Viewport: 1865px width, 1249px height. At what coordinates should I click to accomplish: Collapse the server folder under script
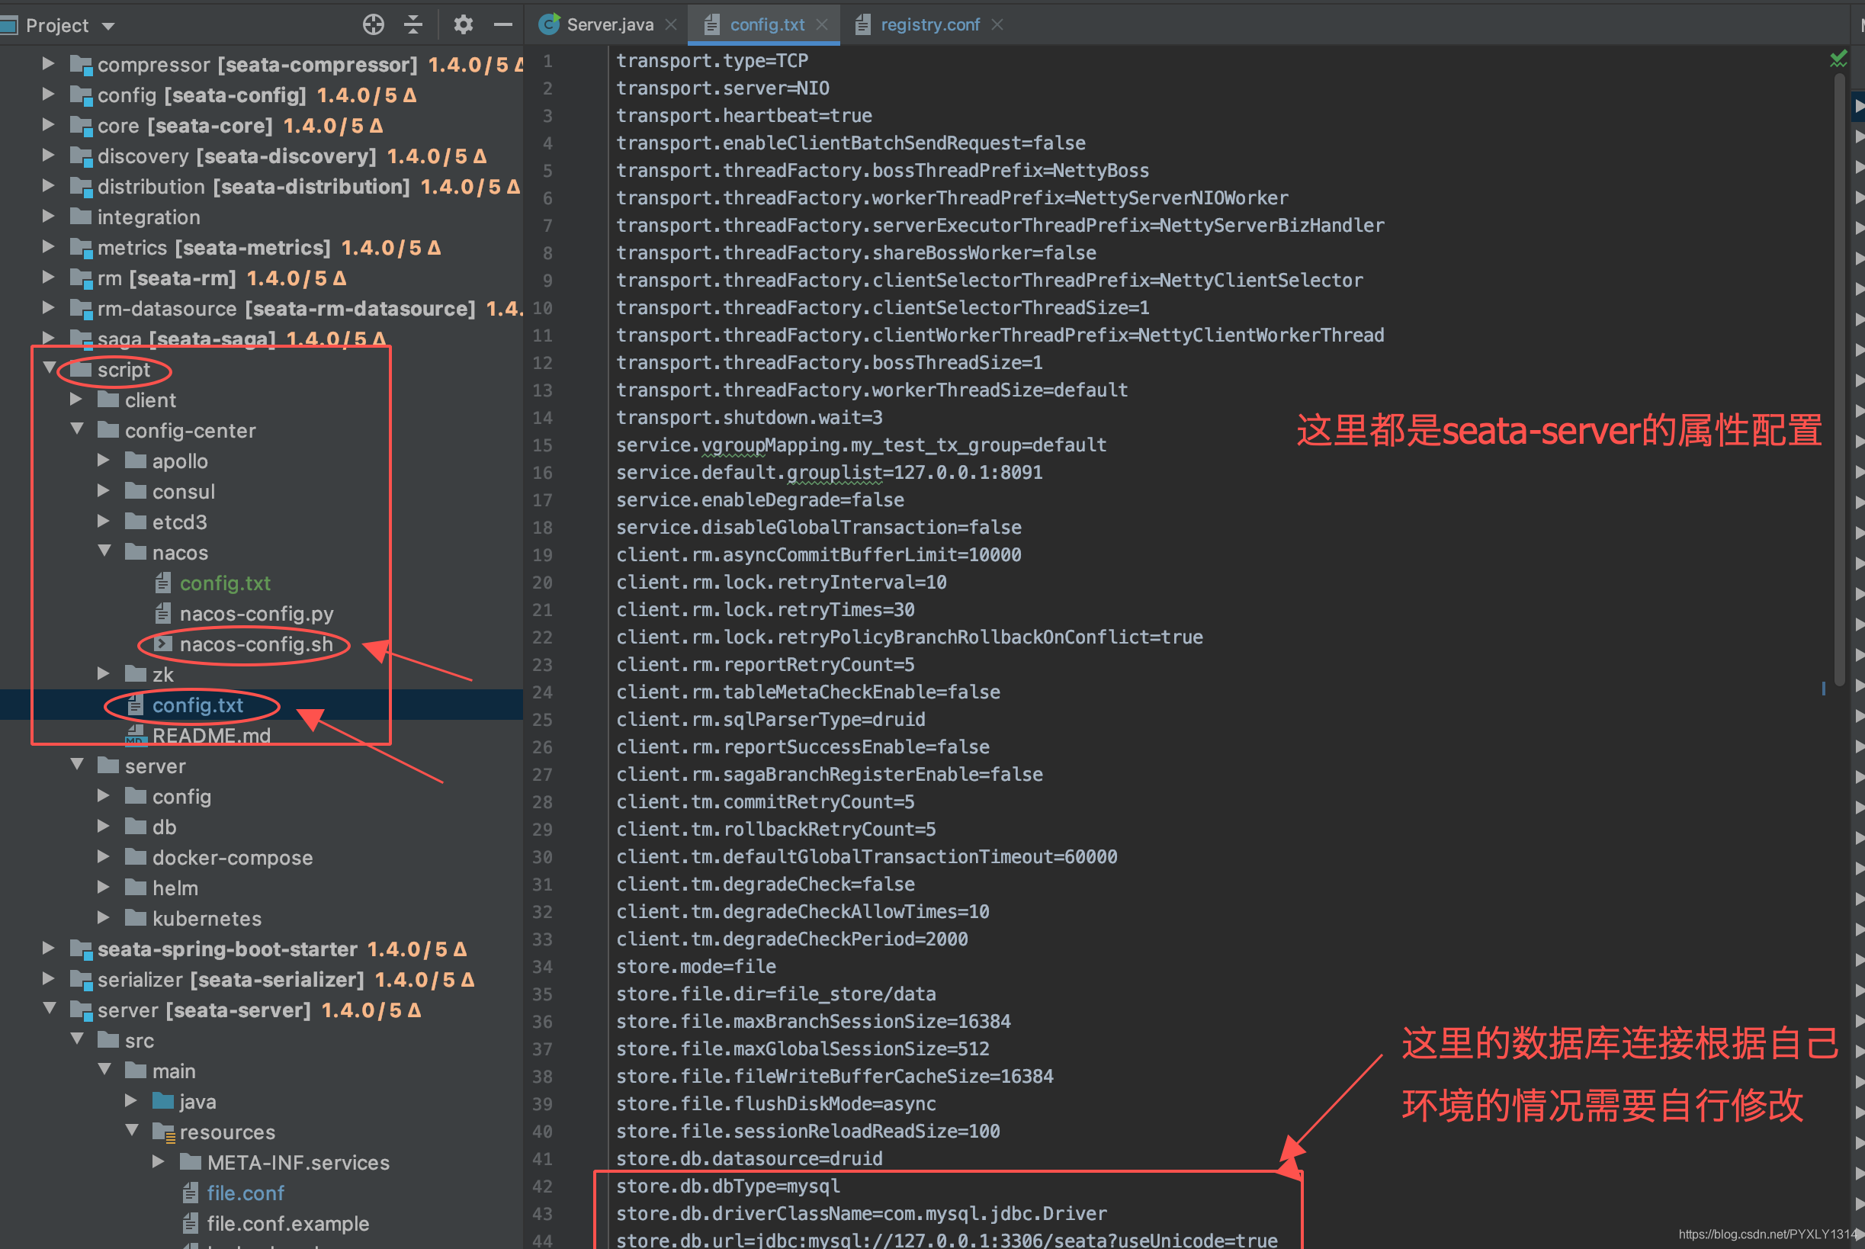tap(76, 765)
